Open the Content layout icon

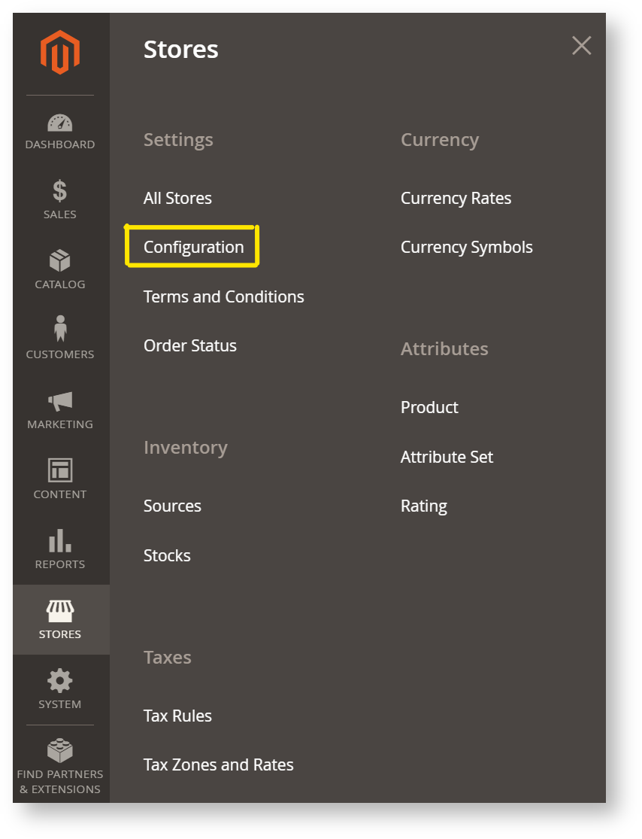click(x=60, y=470)
